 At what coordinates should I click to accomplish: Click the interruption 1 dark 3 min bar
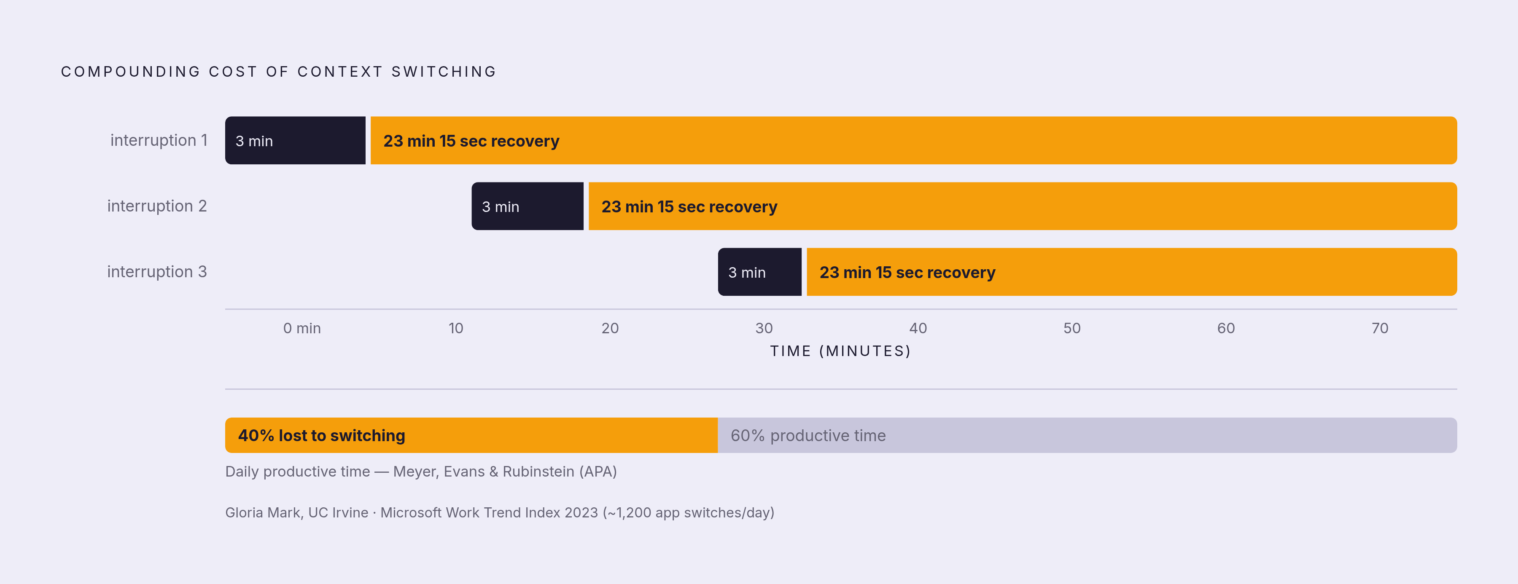(295, 141)
